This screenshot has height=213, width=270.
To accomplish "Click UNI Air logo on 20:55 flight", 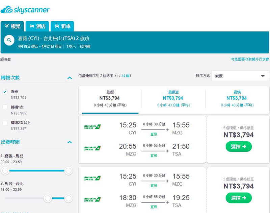I will pyautogui.click(x=92, y=148).
